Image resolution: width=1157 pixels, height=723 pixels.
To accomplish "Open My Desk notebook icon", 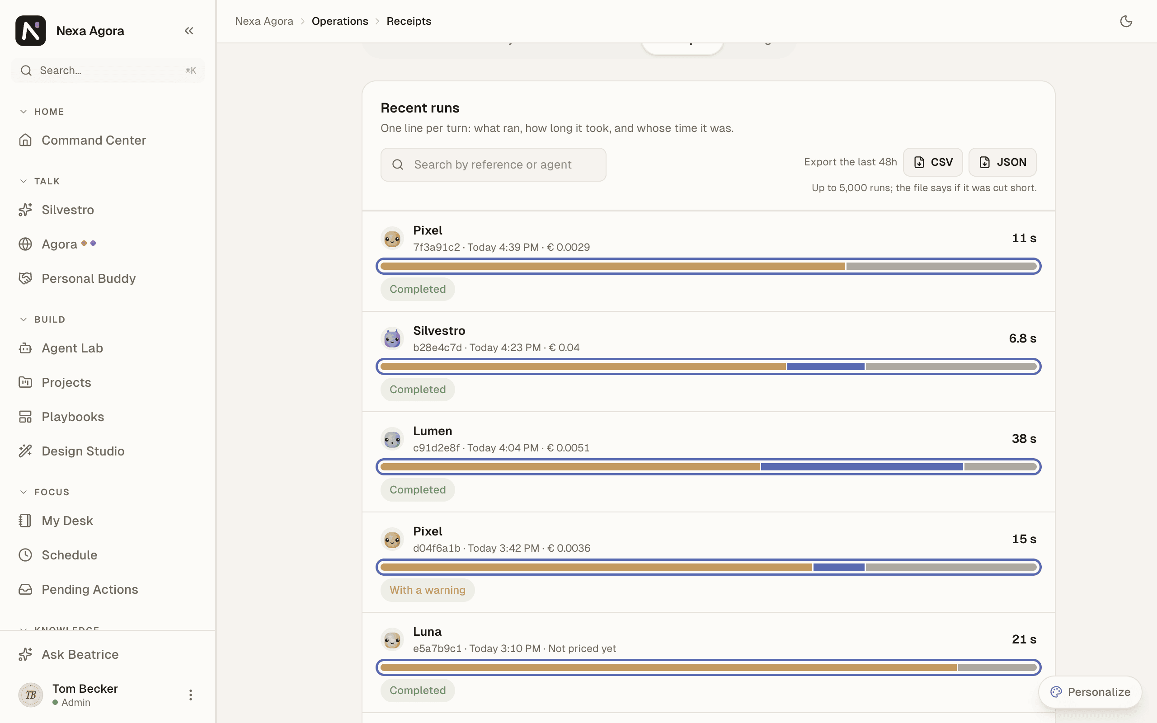I will pos(25,521).
